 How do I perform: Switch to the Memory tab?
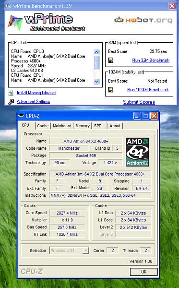pyautogui.click(x=83, y=126)
